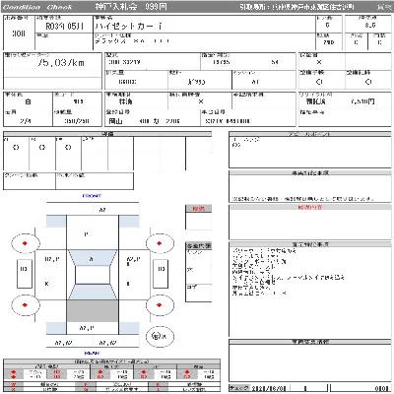Click the left-side H3 rectangle box
The width and height of the screenshot is (394, 394).
25,274
